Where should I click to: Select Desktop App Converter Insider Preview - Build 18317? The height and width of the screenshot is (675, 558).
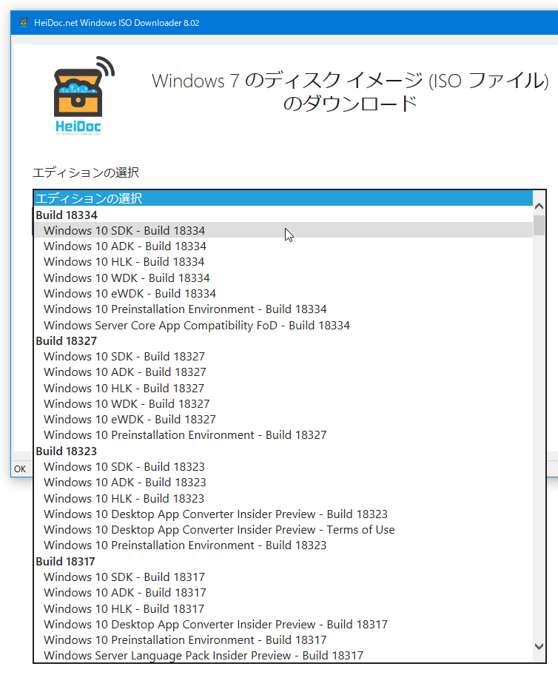tap(283, 624)
